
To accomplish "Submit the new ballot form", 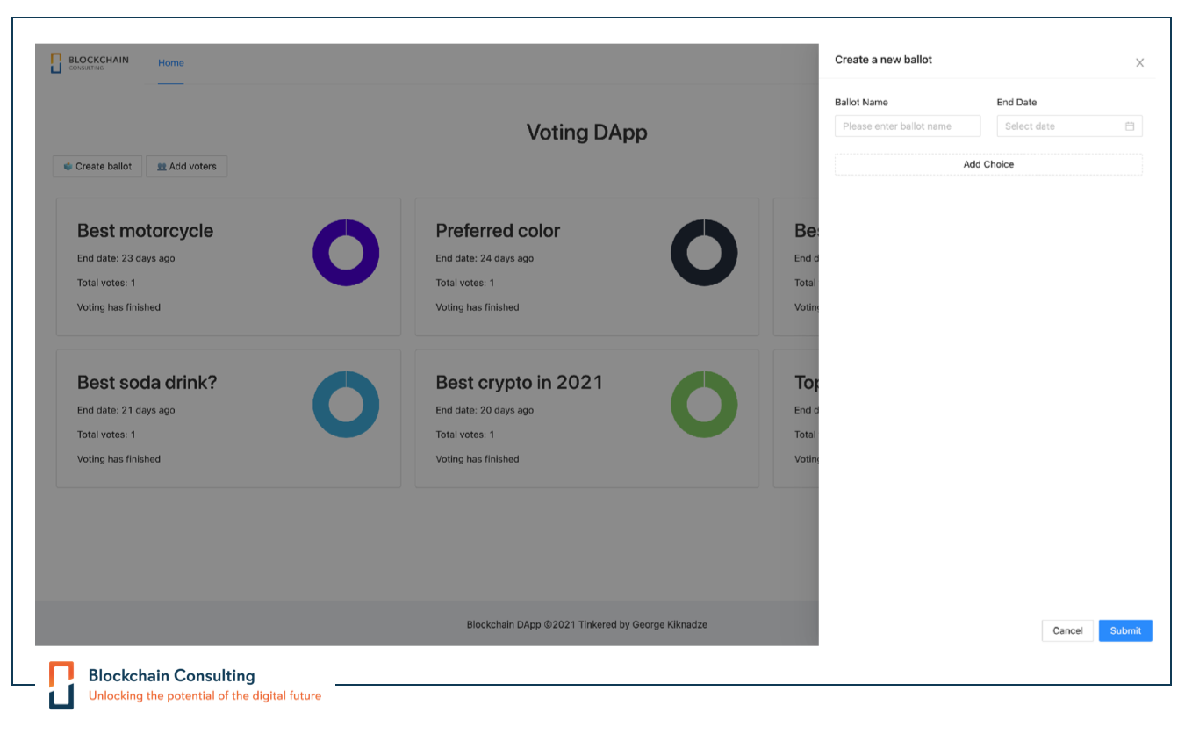I will point(1124,630).
